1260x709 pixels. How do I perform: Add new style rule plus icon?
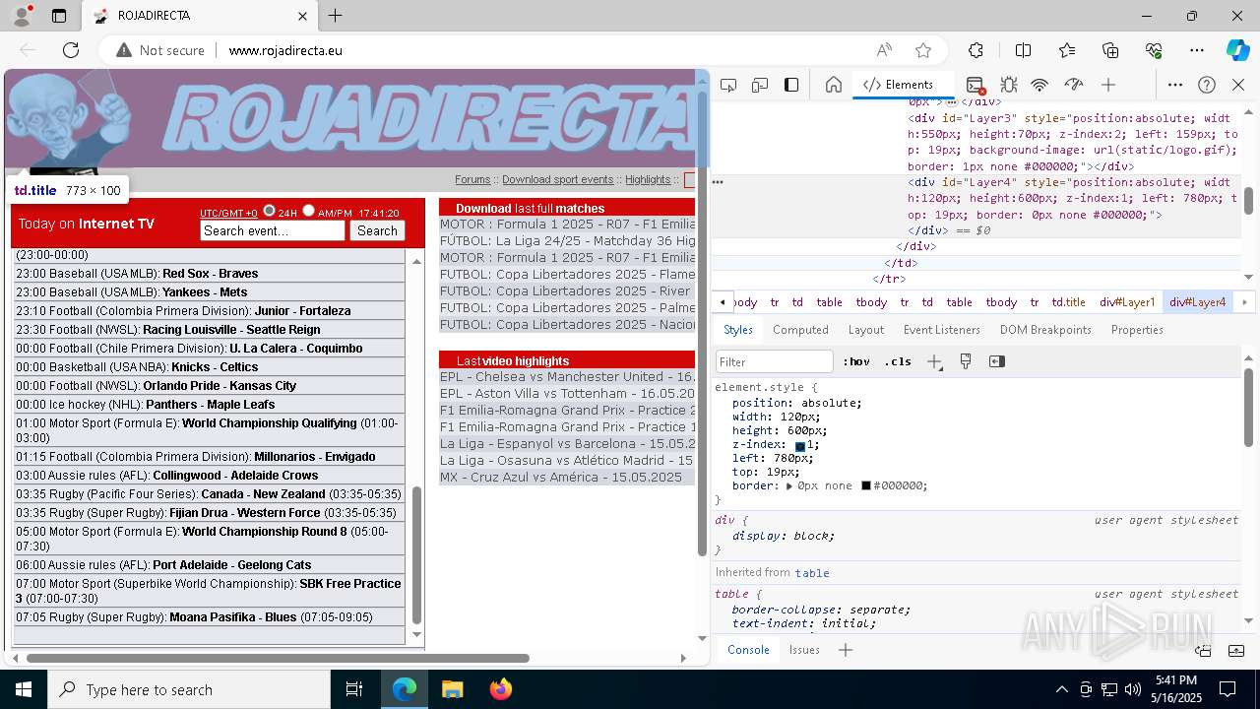pos(934,361)
